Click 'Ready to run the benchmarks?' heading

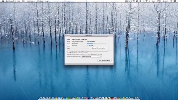(77, 52)
